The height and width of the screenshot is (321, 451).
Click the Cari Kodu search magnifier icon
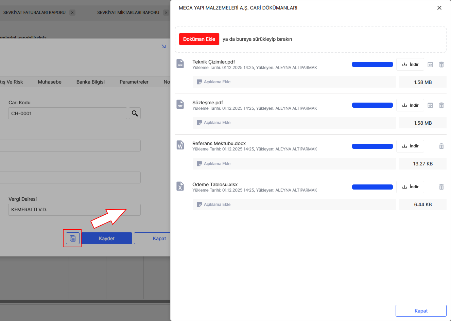[x=135, y=113]
